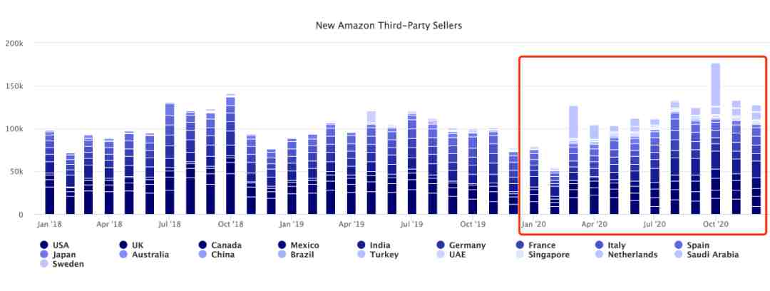Click the Saudi Arabia legend entry

[706, 255]
